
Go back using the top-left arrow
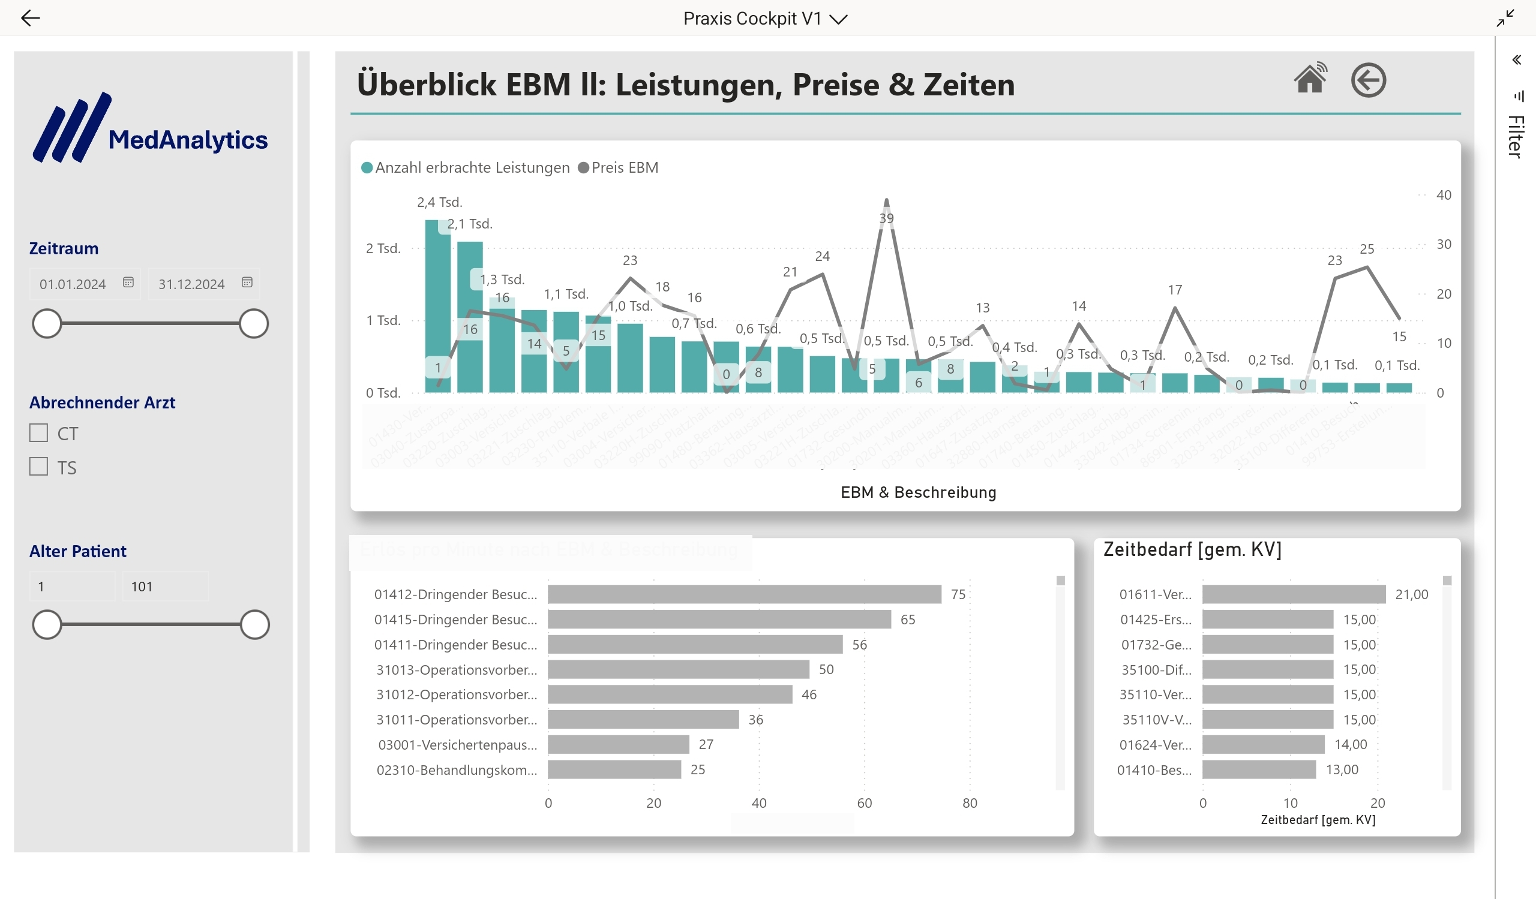click(30, 18)
